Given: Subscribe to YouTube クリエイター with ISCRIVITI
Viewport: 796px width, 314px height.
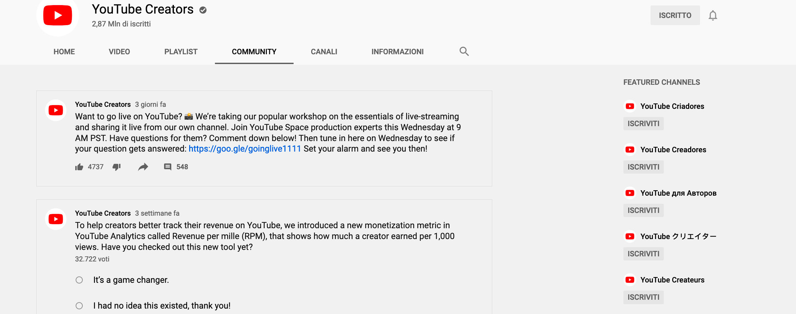Looking at the screenshot, I should click(x=643, y=254).
